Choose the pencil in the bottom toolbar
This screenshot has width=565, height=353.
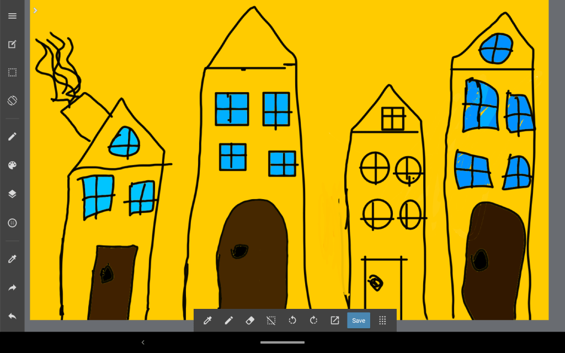(x=228, y=320)
